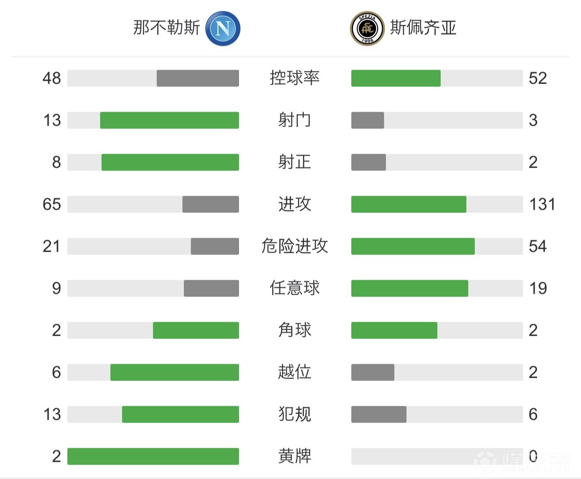
Task: Click the 控球率 possession label
Action: 295,78
